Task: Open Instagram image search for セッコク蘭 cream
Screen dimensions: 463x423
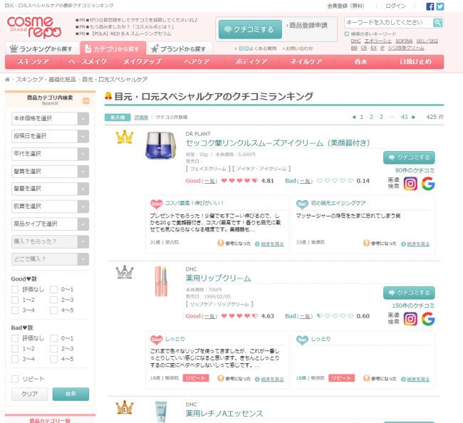Action: tap(410, 184)
